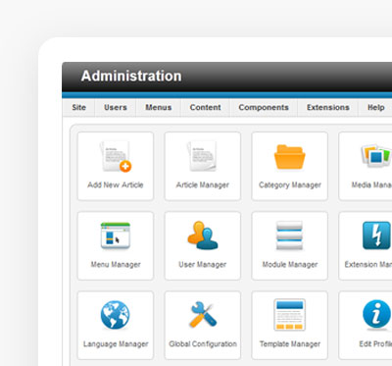Open the Template Manager layout icon
Image resolution: width=392 pixels, height=366 pixels.
(x=290, y=315)
